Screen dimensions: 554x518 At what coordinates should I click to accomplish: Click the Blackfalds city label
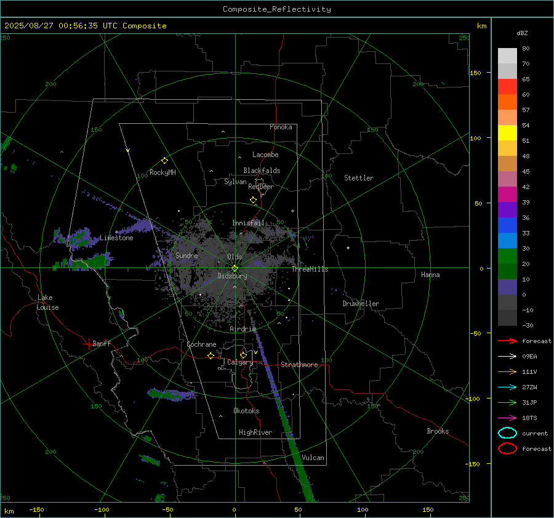262,171
